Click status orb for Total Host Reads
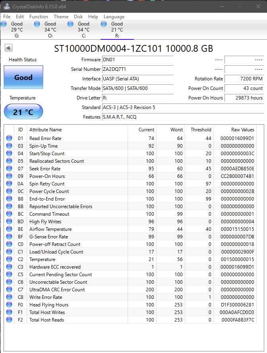 (9, 320)
